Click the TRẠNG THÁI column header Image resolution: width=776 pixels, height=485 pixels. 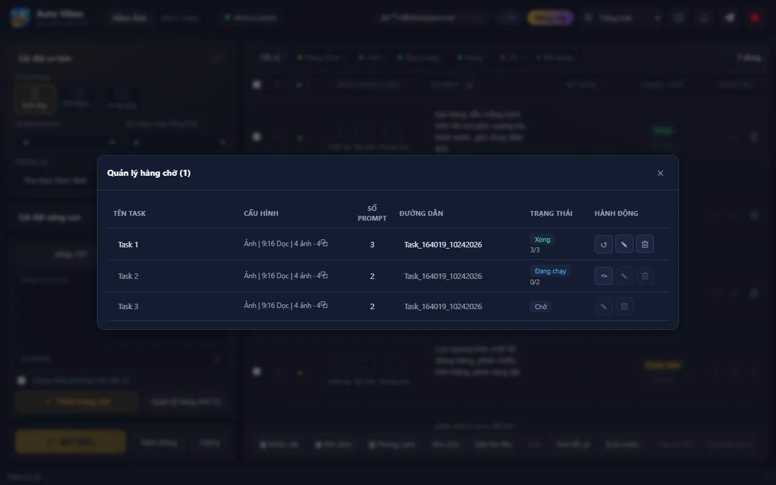pyautogui.click(x=551, y=213)
